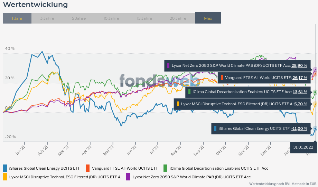This screenshot has height=187, width=318.
Task: Switch to the 20 Jahre tab
Action: (178, 18)
